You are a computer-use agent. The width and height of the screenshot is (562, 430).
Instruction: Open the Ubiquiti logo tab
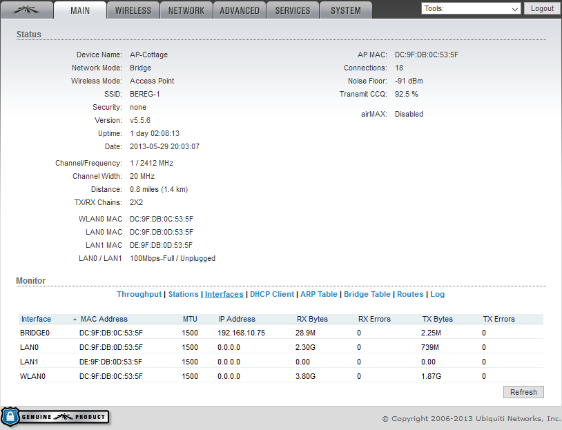tap(26, 10)
